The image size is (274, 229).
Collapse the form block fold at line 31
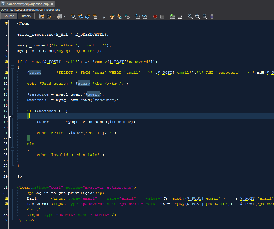[x=12, y=187]
